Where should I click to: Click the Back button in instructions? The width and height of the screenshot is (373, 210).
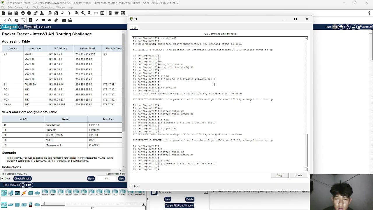pos(91,178)
